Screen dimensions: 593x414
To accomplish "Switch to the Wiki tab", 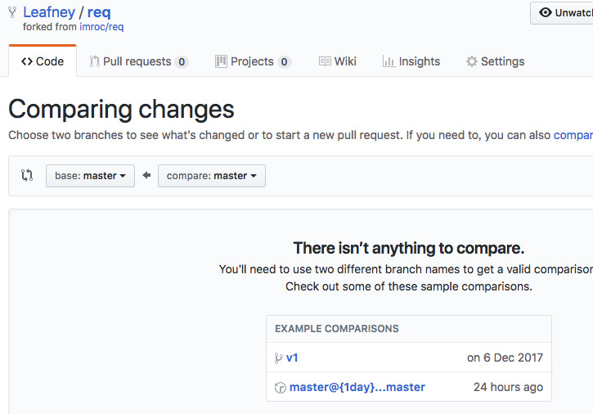I will click(338, 61).
